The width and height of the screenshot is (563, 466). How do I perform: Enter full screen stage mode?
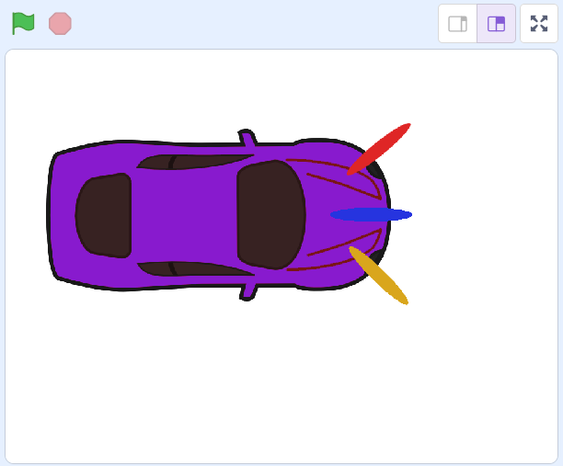pyautogui.click(x=539, y=24)
